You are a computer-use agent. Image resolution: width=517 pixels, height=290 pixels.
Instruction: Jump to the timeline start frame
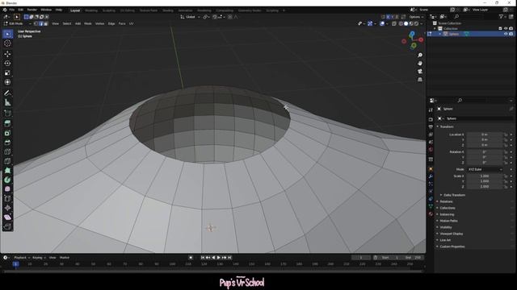[x=203, y=258]
